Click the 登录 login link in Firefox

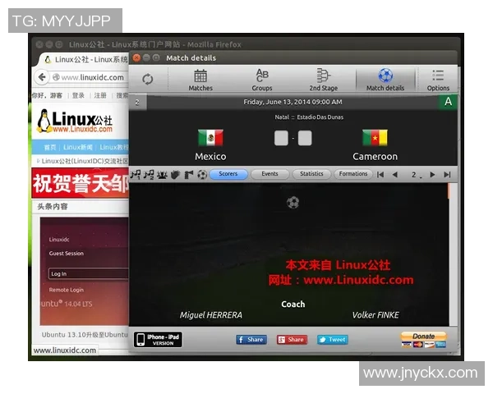point(78,95)
